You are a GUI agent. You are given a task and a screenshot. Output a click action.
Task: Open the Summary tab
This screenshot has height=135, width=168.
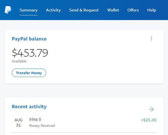(29, 10)
